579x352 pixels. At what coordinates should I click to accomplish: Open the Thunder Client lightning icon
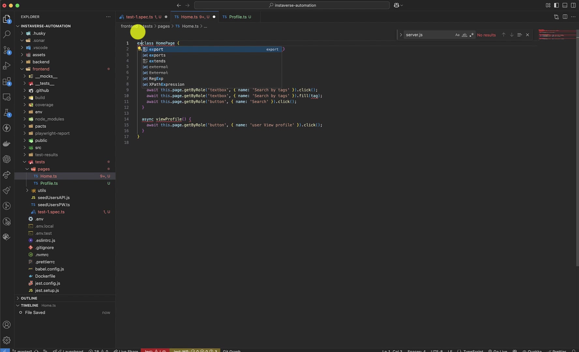7,128
